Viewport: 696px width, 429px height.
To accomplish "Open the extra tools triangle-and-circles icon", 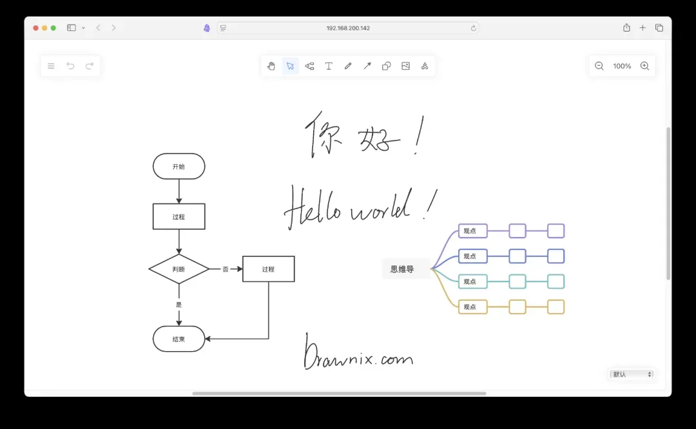I will point(425,66).
